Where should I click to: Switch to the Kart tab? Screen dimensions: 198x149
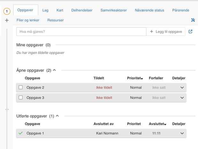60,10
